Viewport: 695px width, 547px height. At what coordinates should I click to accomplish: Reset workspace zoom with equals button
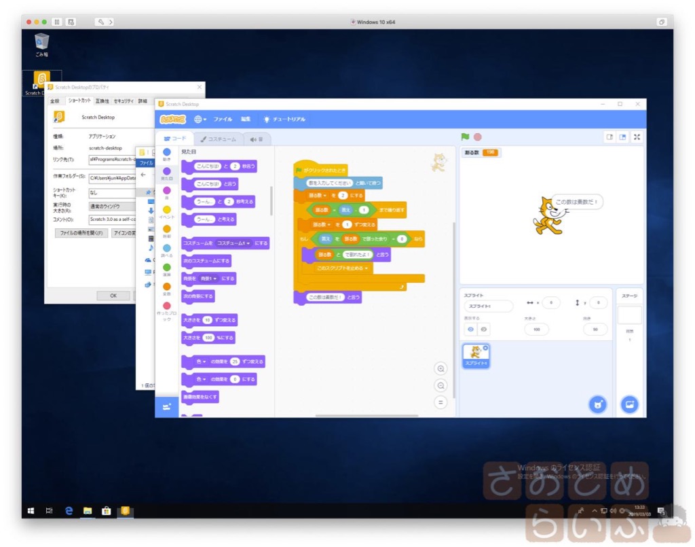440,402
